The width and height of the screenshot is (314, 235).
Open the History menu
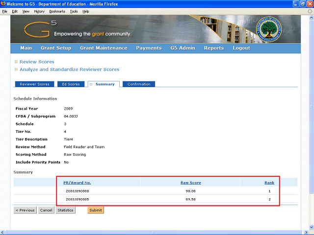pos(39,11)
